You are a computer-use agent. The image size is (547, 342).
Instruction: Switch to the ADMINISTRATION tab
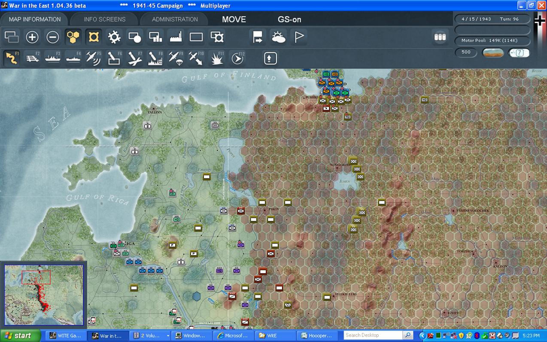[x=175, y=19]
